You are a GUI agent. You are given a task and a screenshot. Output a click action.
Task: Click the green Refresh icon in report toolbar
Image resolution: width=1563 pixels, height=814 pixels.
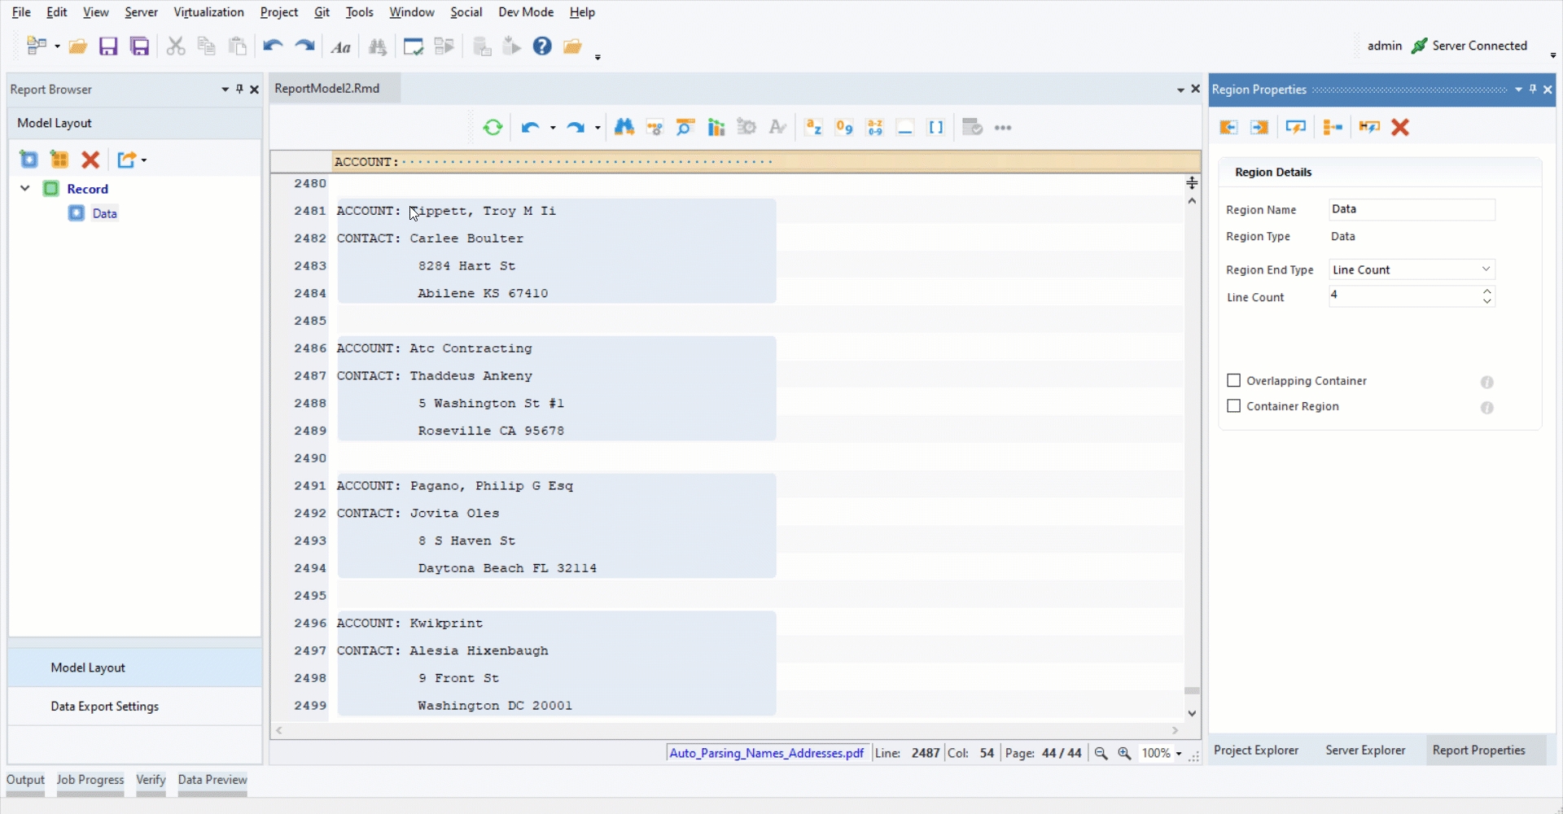[493, 128]
